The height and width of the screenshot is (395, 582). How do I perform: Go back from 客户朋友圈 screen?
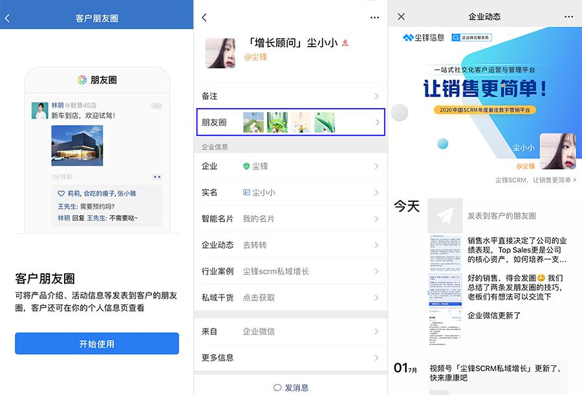(x=7, y=18)
